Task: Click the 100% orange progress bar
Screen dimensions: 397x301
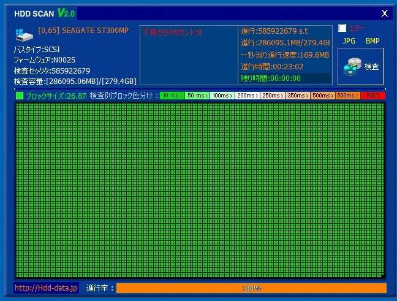Action: point(251,288)
